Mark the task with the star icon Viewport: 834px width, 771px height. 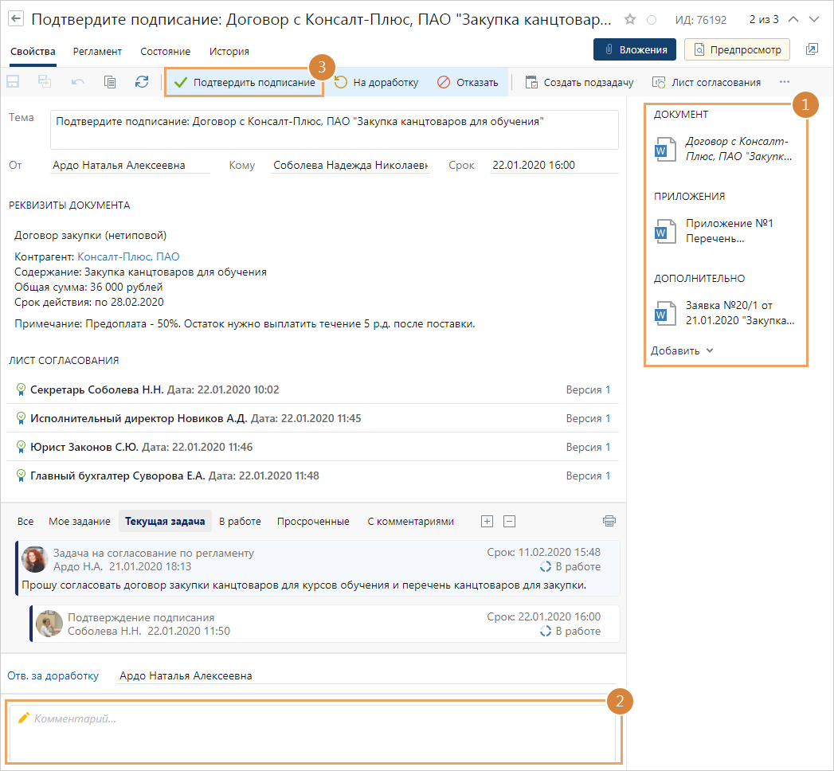click(630, 19)
